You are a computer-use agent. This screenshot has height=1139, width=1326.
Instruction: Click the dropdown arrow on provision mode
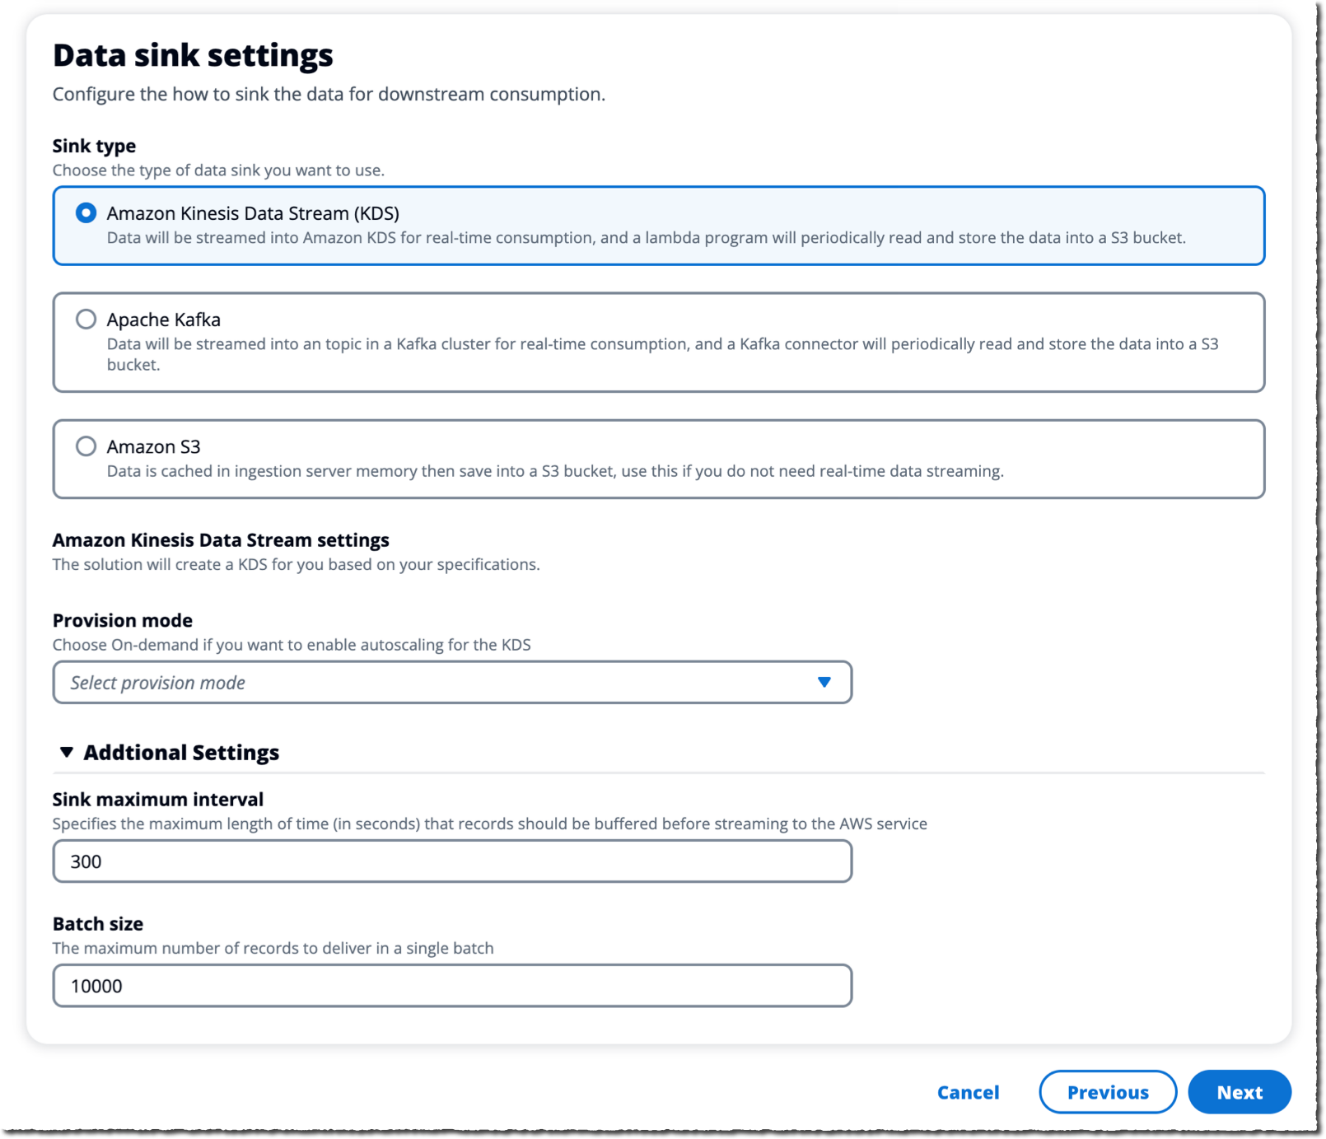coord(823,682)
